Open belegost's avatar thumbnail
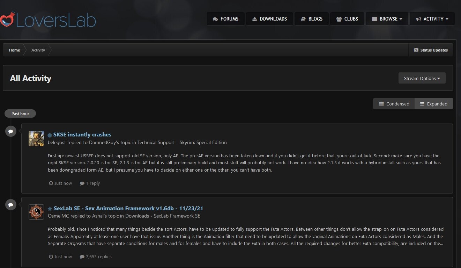Image resolution: width=461 pixels, height=268 pixels. pos(36,139)
